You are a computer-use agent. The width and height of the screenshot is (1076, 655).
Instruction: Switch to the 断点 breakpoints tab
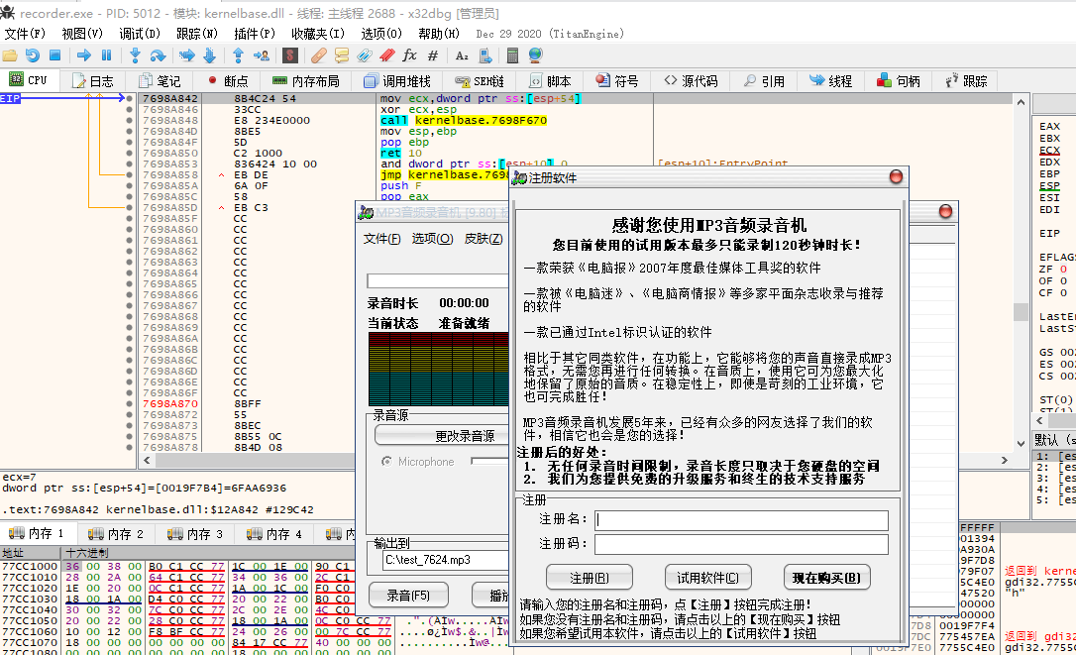[228, 81]
